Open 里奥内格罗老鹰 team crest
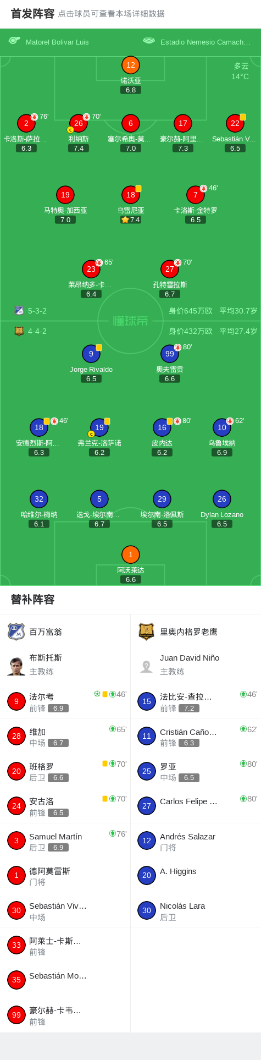The image size is (261, 1060). pos(146,631)
